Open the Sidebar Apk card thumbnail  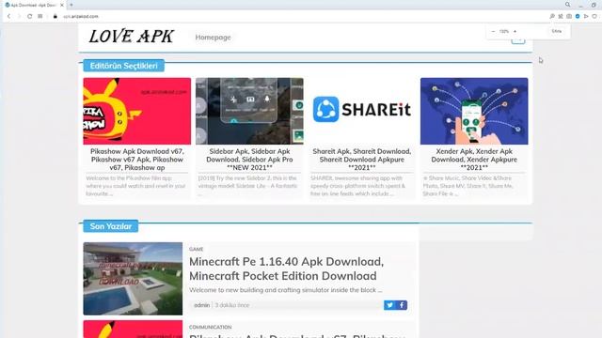coord(249,111)
